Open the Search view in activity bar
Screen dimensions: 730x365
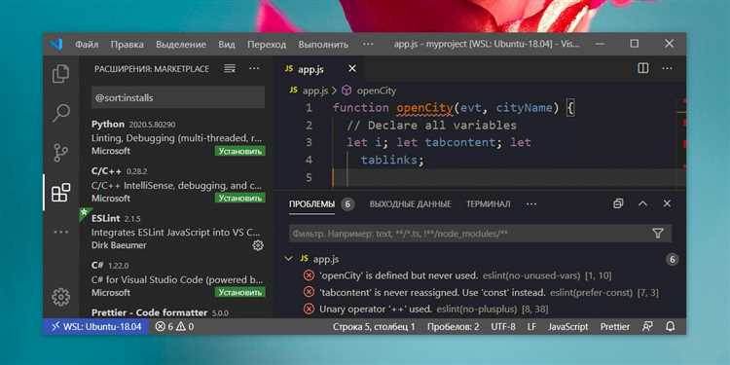(x=61, y=113)
